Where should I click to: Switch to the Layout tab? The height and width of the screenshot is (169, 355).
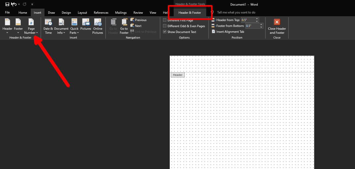pos(82,13)
